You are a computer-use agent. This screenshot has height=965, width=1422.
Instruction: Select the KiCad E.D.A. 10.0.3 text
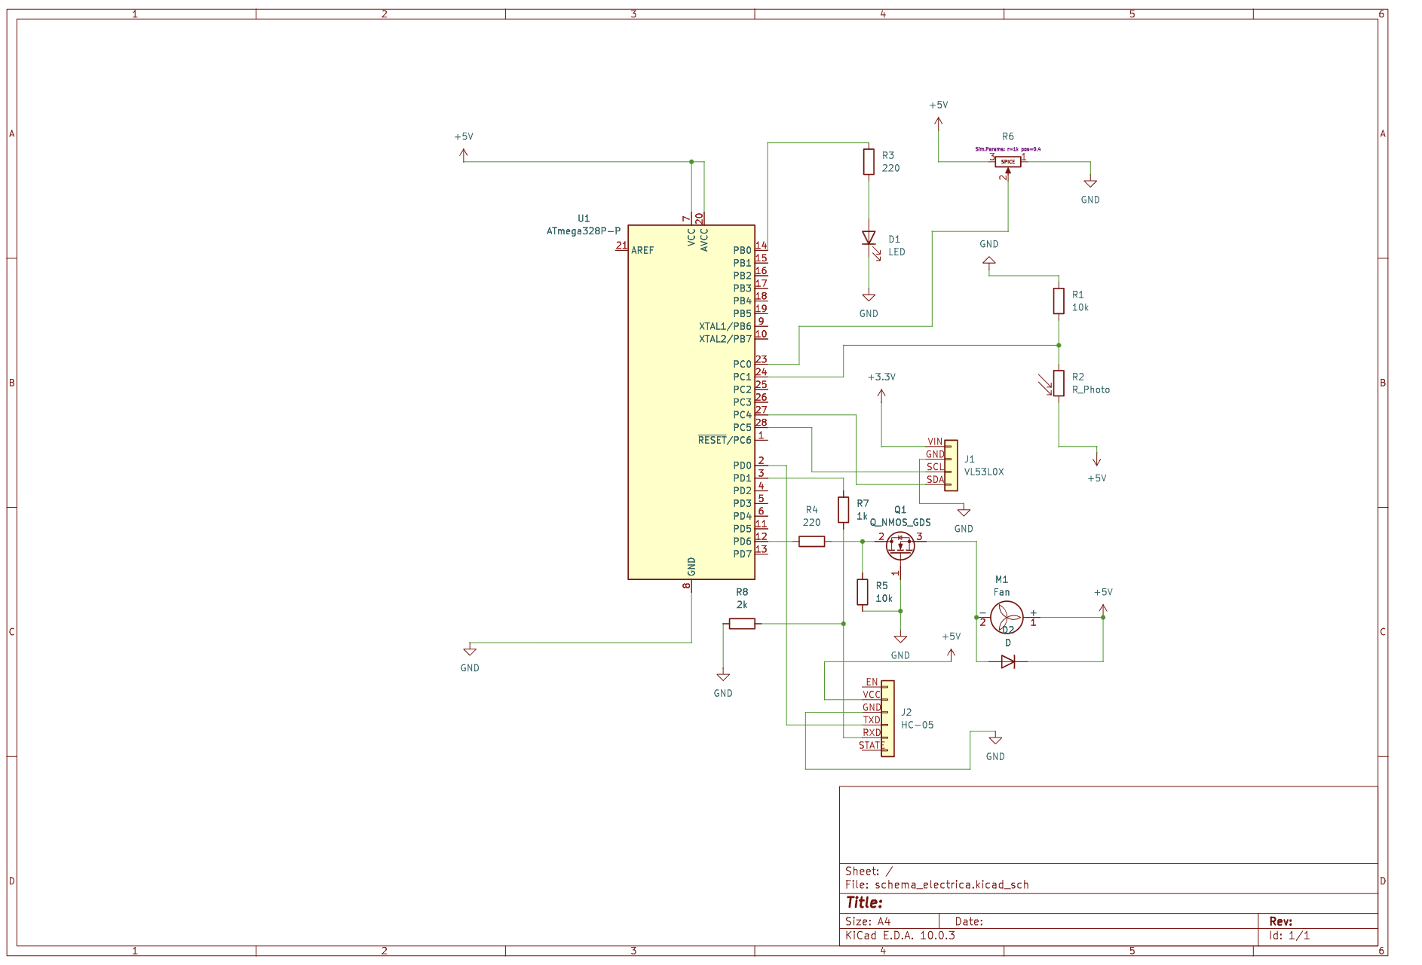pyautogui.click(x=900, y=936)
